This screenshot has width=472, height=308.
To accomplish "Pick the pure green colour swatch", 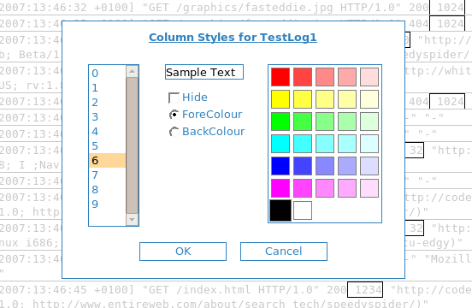I will click(x=280, y=121).
